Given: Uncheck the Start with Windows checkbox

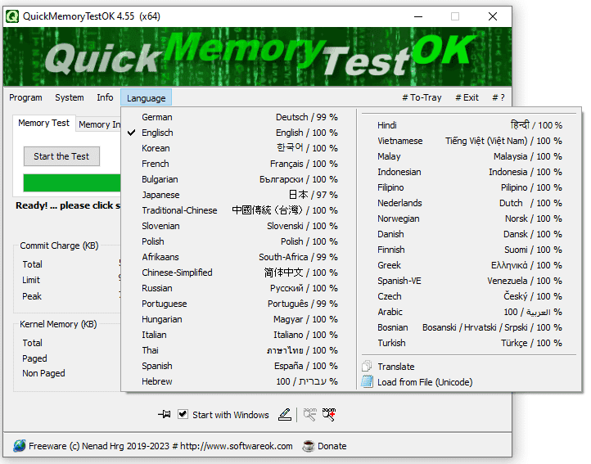Looking at the screenshot, I should click(x=183, y=415).
